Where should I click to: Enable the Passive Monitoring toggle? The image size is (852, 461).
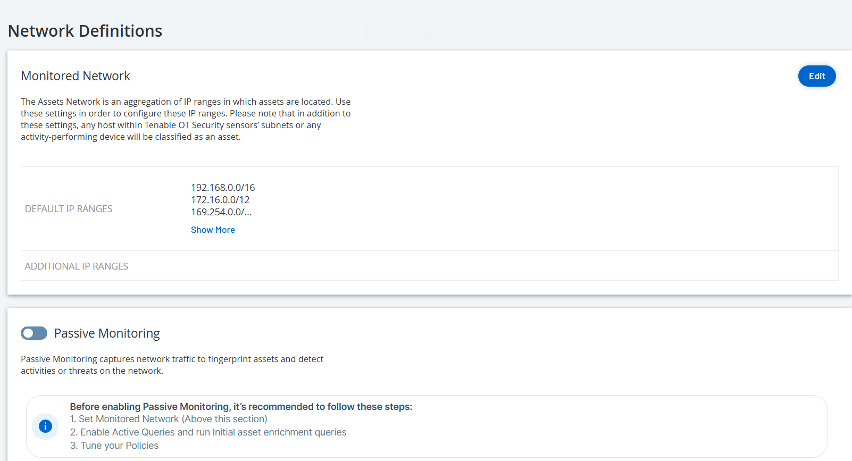[x=34, y=333]
